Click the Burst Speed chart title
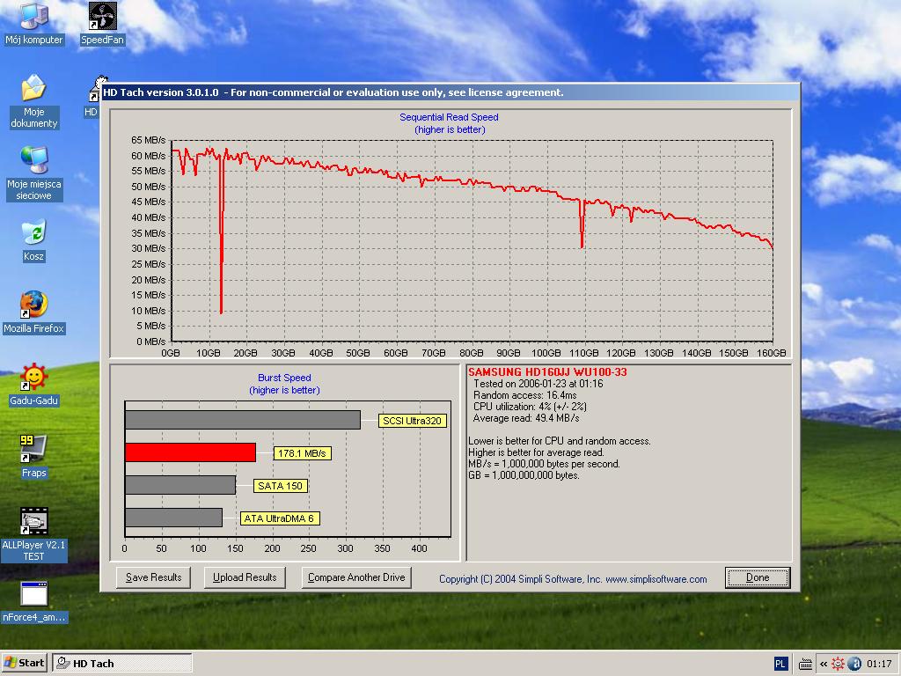901x676 pixels. pos(284,378)
